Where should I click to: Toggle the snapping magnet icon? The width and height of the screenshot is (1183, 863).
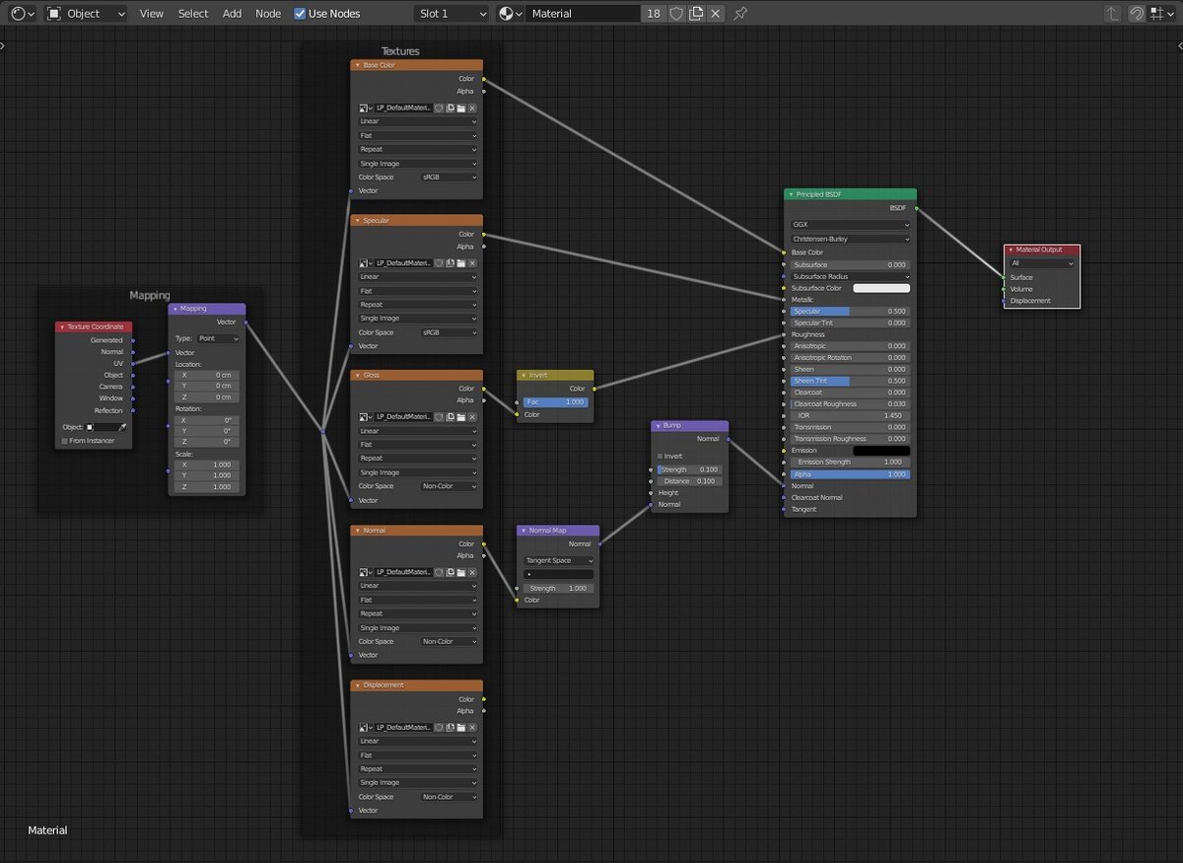click(x=1137, y=14)
